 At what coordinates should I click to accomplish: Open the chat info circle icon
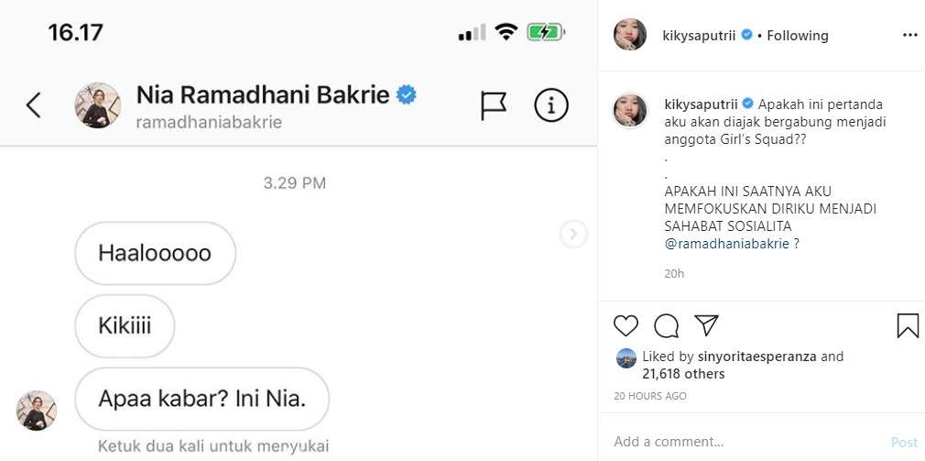click(x=551, y=105)
